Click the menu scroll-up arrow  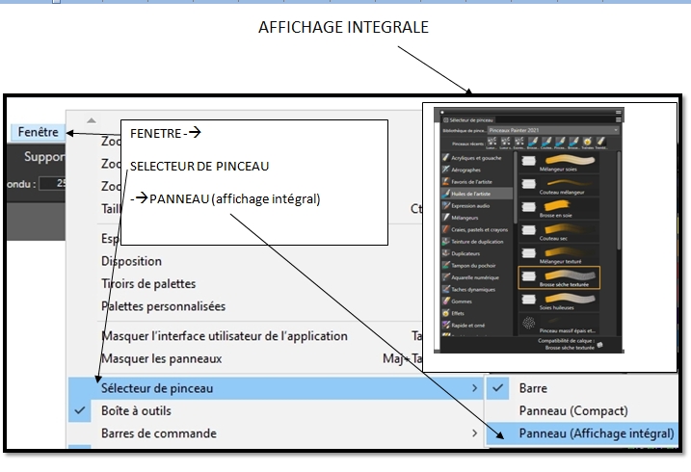92,120
